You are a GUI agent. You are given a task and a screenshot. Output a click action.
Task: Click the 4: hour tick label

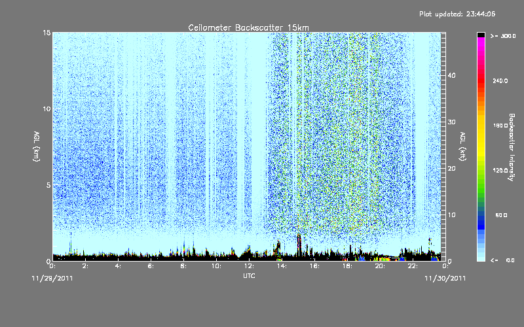[118, 266]
